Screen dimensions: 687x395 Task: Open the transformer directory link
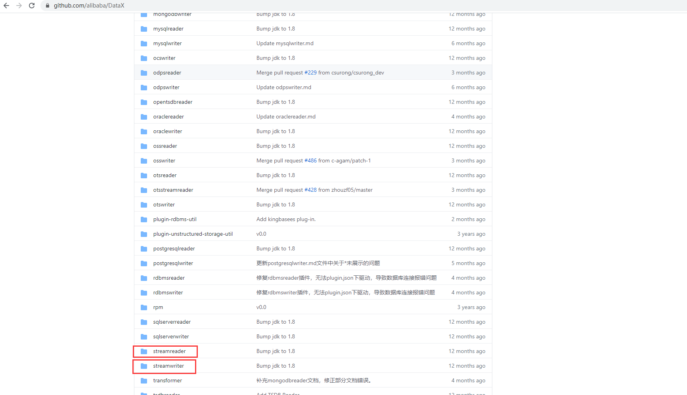pyautogui.click(x=168, y=381)
